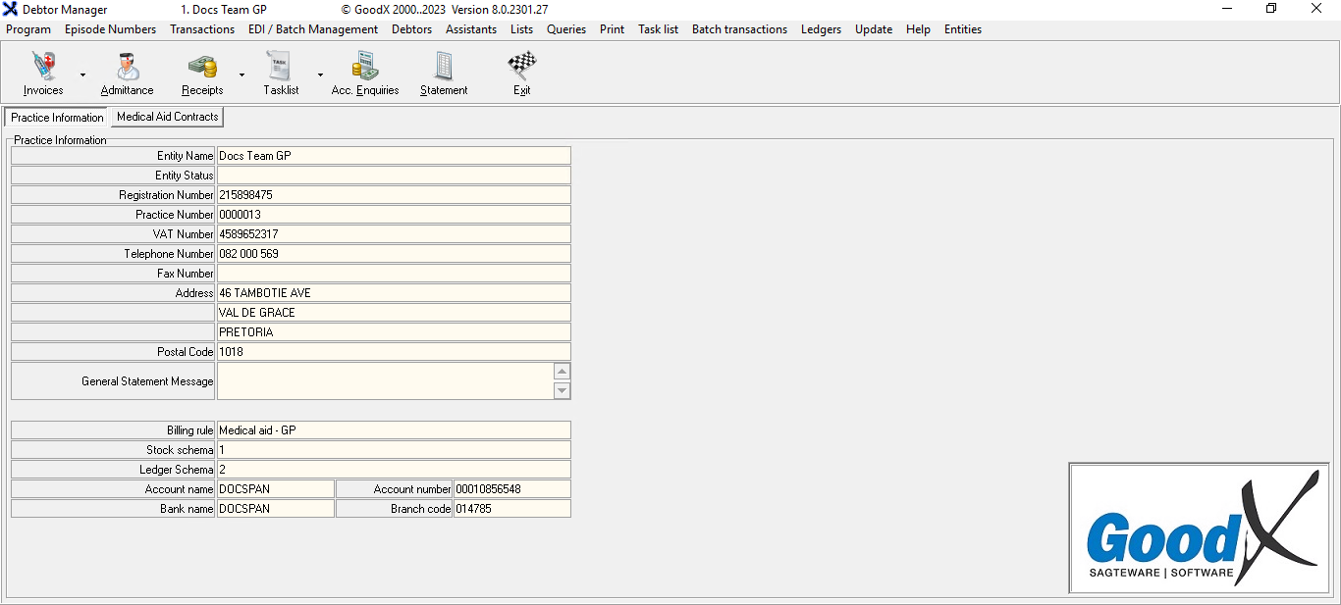This screenshot has width=1341, height=605.
Task: Open the Invoices toolbar icon
Action: (x=43, y=68)
